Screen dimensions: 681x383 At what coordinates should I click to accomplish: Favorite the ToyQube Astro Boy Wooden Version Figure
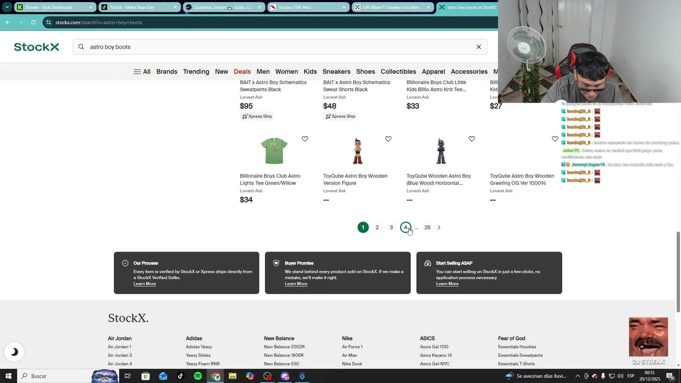pos(388,139)
